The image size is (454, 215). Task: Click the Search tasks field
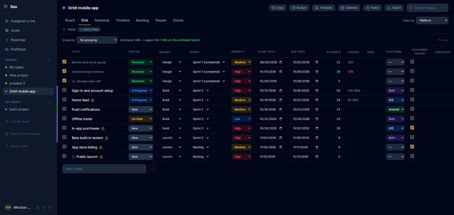427,8
